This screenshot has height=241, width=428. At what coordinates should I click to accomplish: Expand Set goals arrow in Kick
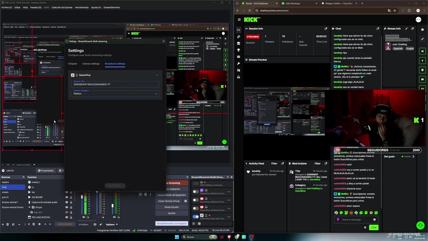pyautogui.click(x=413, y=156)
